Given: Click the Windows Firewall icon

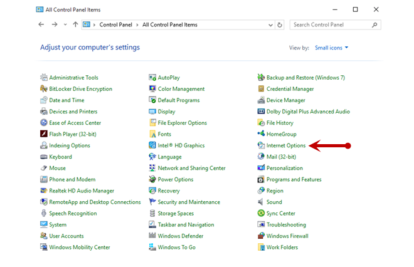Looking at the screenshot, I should tap(261, 236).
